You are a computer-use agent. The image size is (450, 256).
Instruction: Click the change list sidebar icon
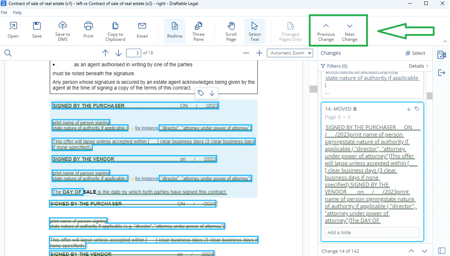coord(442,55)
